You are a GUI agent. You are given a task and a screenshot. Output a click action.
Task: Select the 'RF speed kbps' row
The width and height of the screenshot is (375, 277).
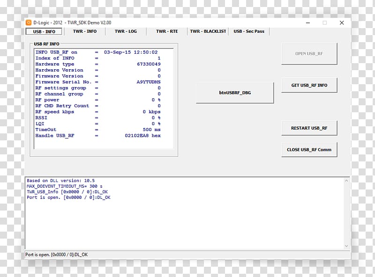[x=98, y=112]
